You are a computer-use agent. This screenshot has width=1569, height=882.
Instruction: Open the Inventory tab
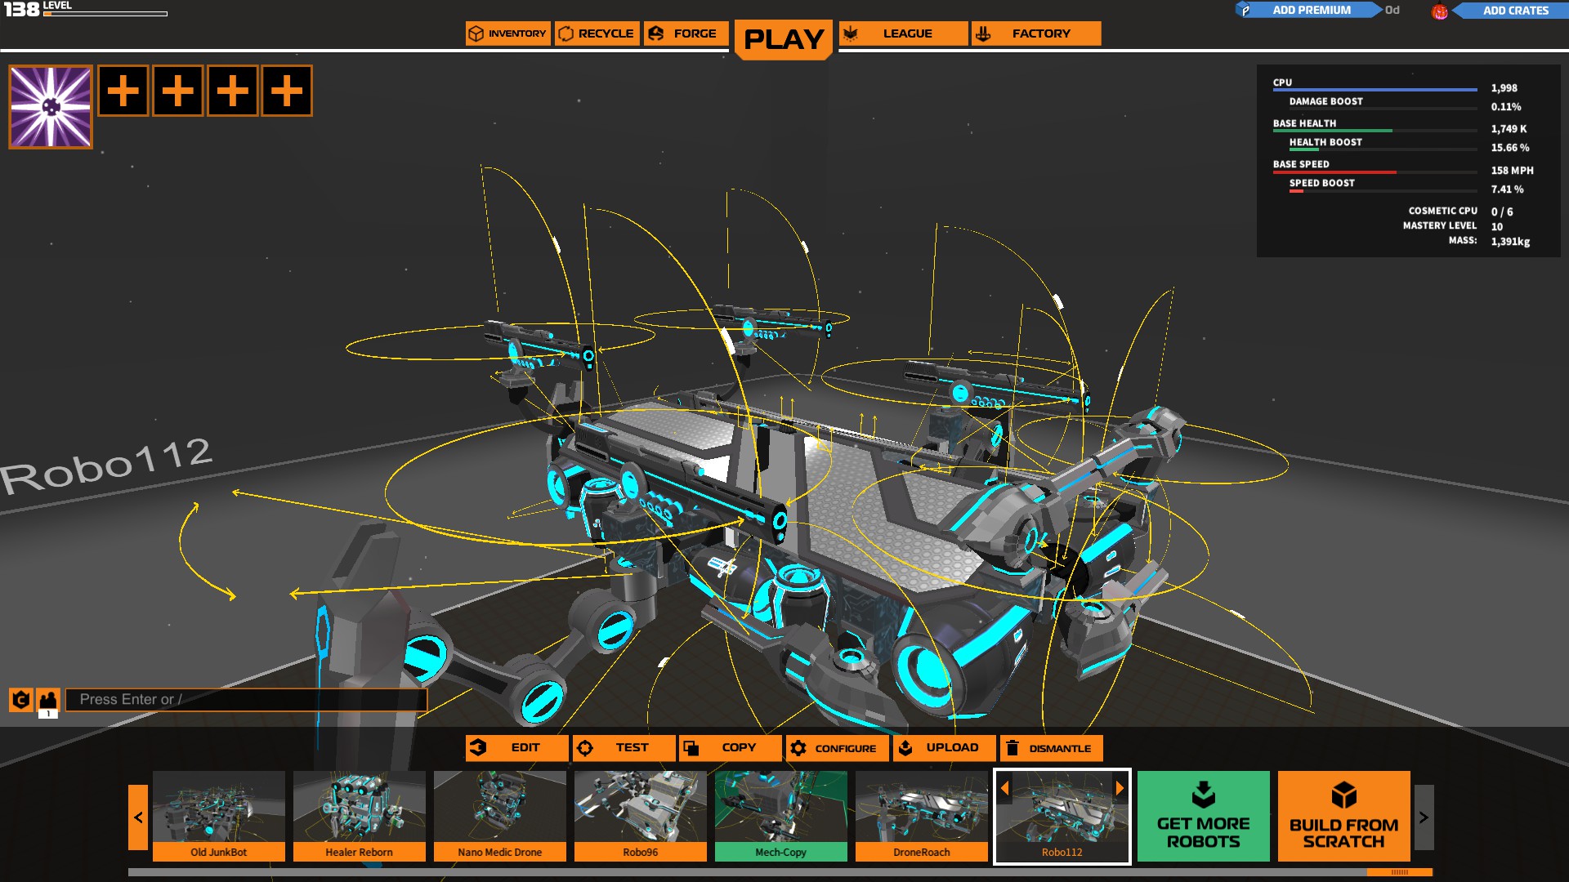pyautogui.click(x=507, y=33)
